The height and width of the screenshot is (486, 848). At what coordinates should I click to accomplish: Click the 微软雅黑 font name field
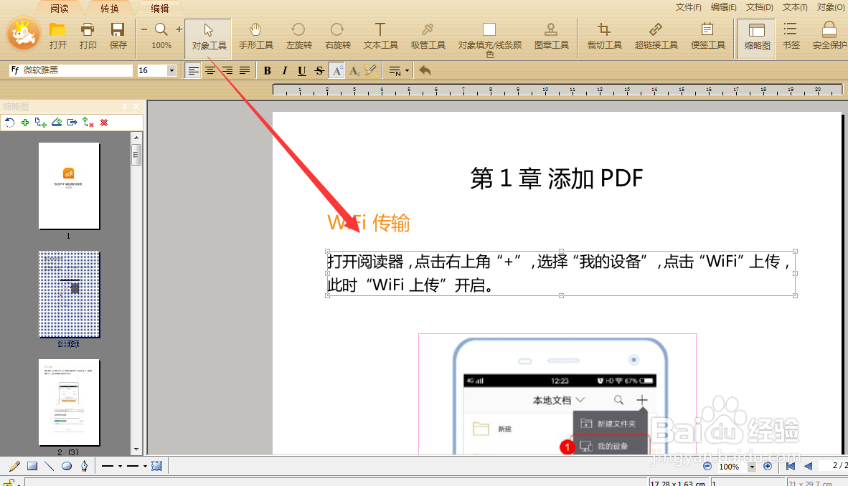point(71,70)
